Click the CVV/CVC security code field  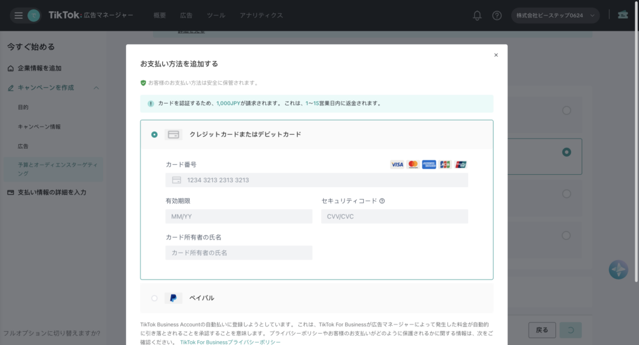click(x=394, y=216)
